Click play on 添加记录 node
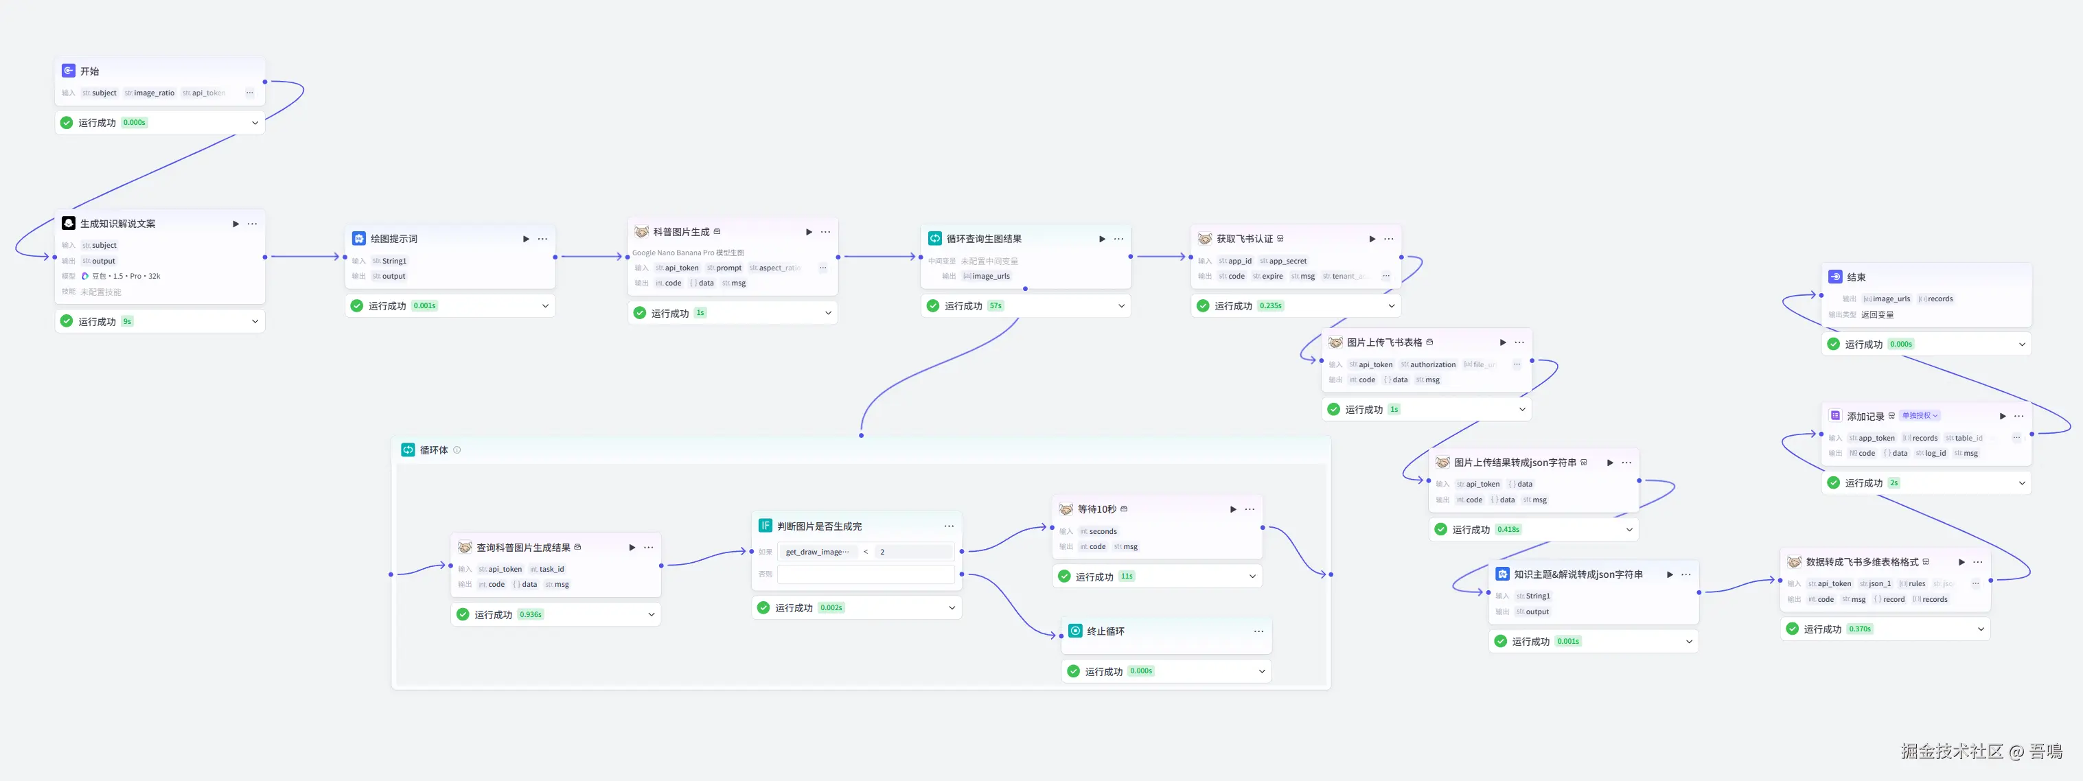2083x781 pixels. tap(2002, 417)
